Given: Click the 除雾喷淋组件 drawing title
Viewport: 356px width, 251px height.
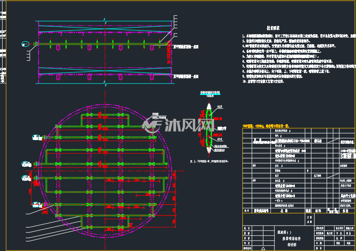Looking at the screenshot, I should [291, 239].
